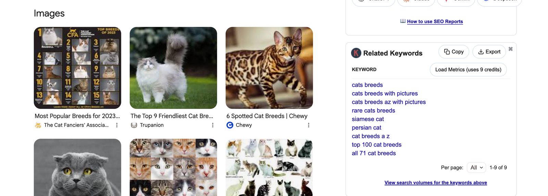Open Most Popular Breeds 2023 thumbnail
548x196 pixels.
(77, 68)
